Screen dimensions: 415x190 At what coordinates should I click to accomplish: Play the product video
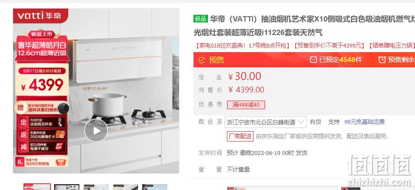(x=96, y=130)
